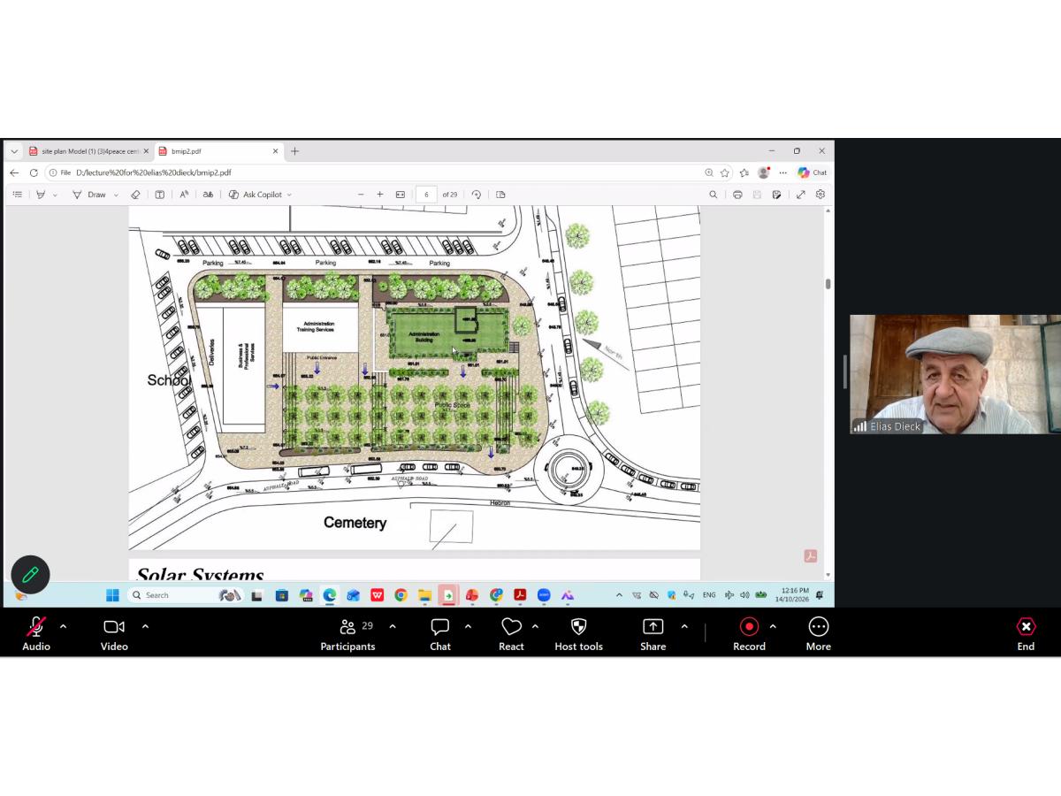The height and width of the screenshot is (796, 1061).
Task: Expand participants options arrow
Action: pos(393,626)
